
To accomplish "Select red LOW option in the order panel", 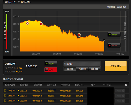I will click(51, 70).
